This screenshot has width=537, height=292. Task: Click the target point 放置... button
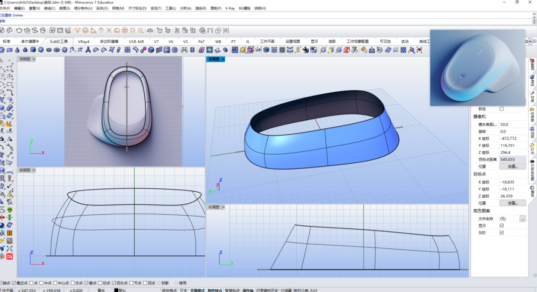click(x=513, y=203)
